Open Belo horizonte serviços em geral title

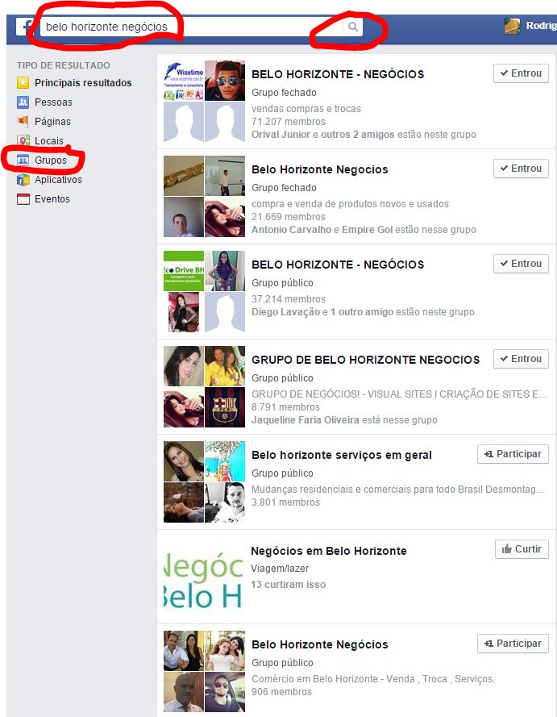(x=341, y=455)
